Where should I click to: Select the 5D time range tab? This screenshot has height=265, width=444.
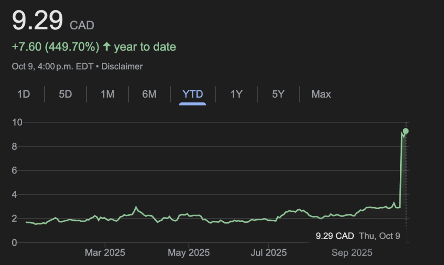pyautogui.click(x=65, y=94)
